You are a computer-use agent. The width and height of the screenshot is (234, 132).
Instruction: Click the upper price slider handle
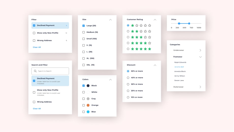(x=189, y=24)
